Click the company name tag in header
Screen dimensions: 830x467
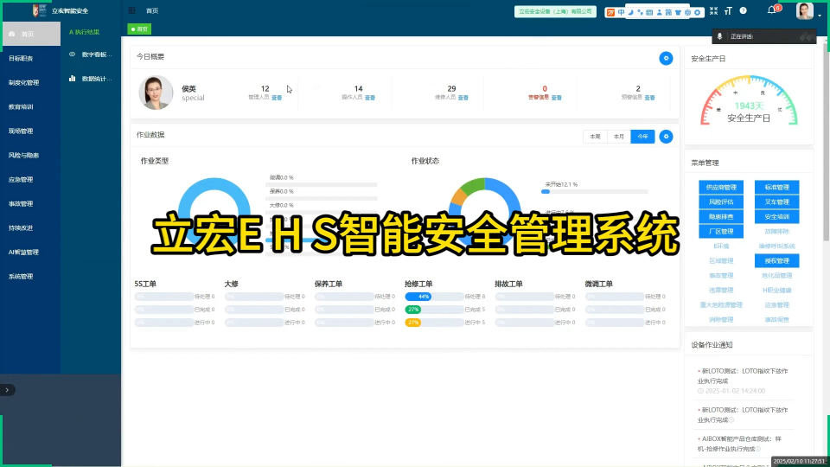[x=555, y=11]
